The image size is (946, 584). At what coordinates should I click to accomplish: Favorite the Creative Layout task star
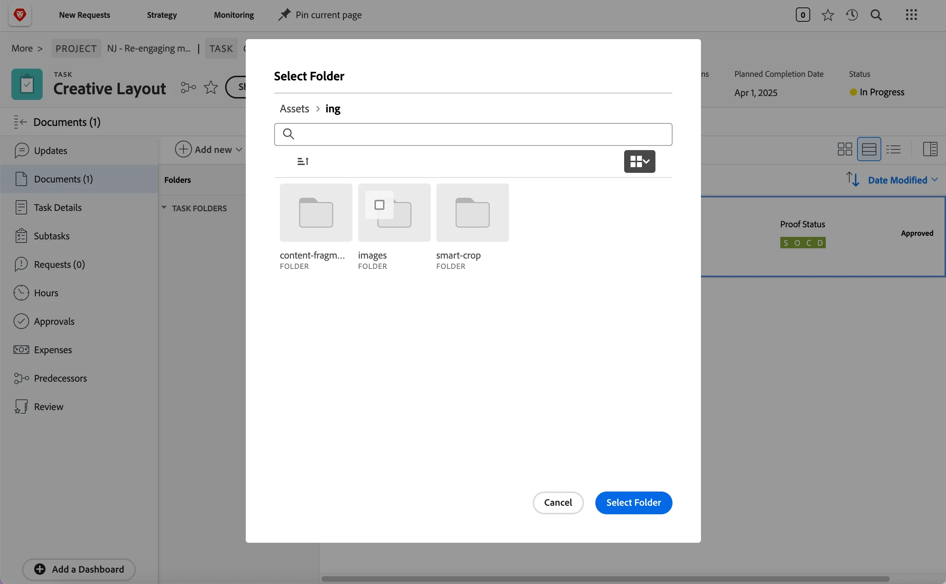click(211, 88)
